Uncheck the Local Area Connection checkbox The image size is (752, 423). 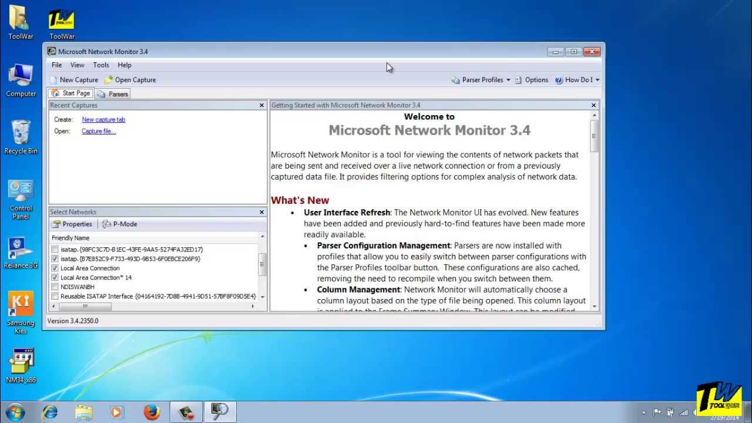coord(55,268)
